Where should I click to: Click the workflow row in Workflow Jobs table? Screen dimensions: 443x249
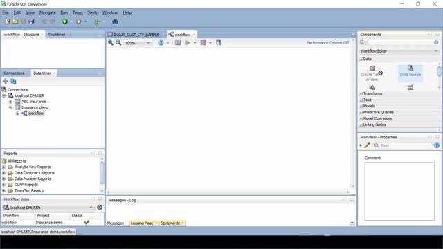click(x=53, y=223)
